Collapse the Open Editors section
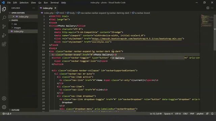 (18, 13)
